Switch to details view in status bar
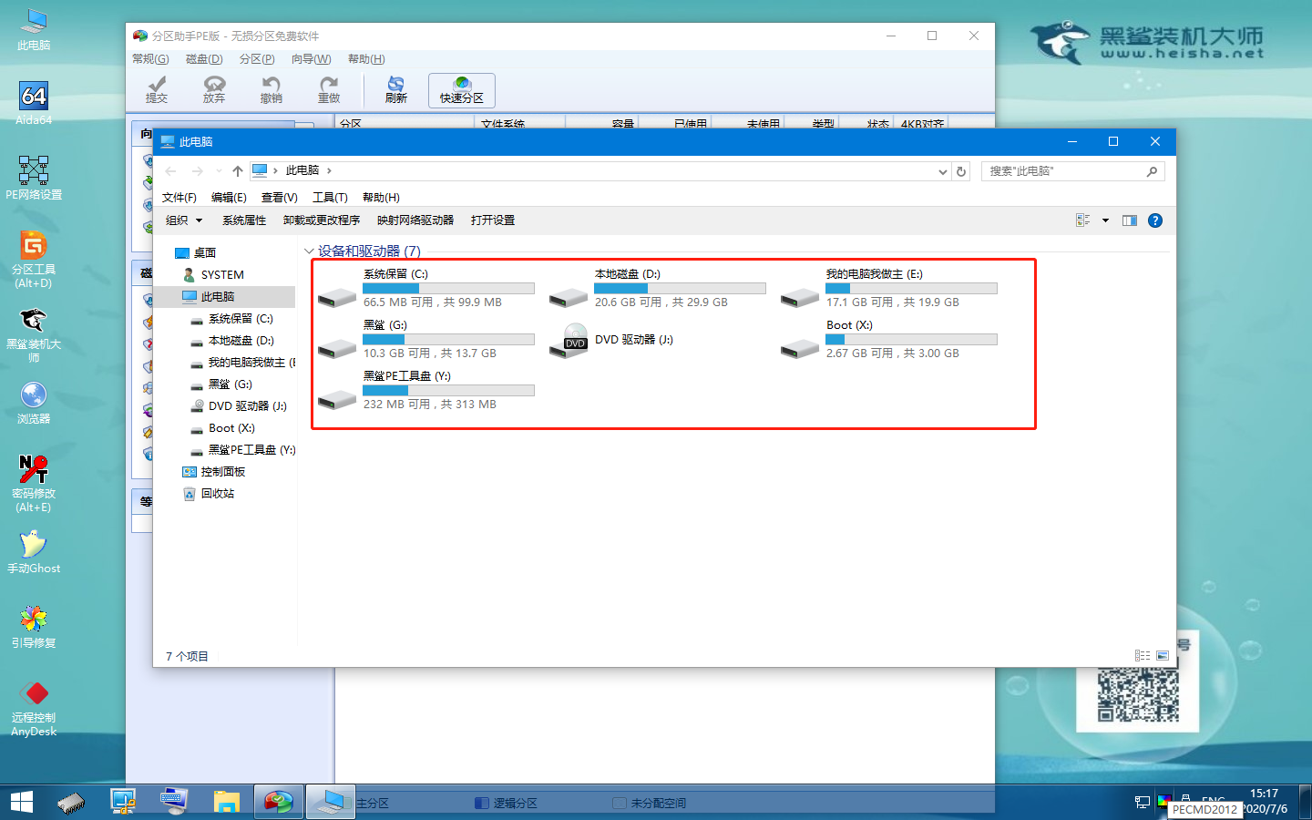The height and width of the screenshot is (820, 1312). pos(1142,656)
